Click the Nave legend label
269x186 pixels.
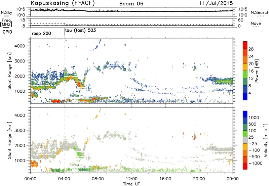coord(256,24)
